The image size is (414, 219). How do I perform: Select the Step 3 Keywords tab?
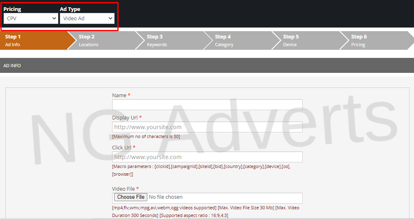(169, 40)
